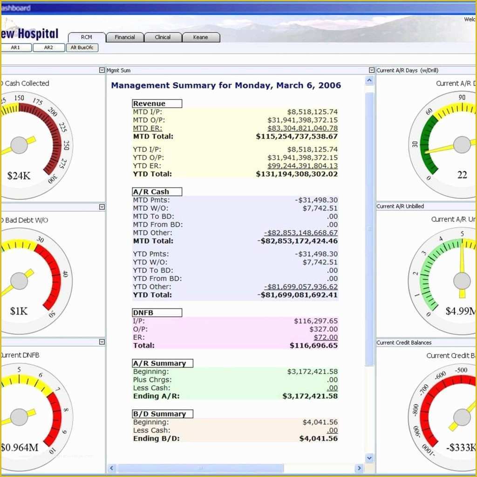Click the Current A/R Days (w/Drill) panel title
Image resolution: width=477 pixels, height=477 pixels.
[407, 70]
